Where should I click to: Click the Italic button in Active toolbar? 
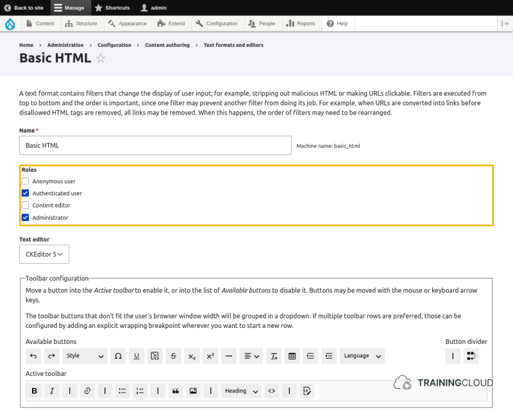pos(52,391)
